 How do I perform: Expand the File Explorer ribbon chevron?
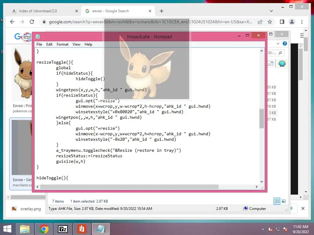(x=278, y=43)
